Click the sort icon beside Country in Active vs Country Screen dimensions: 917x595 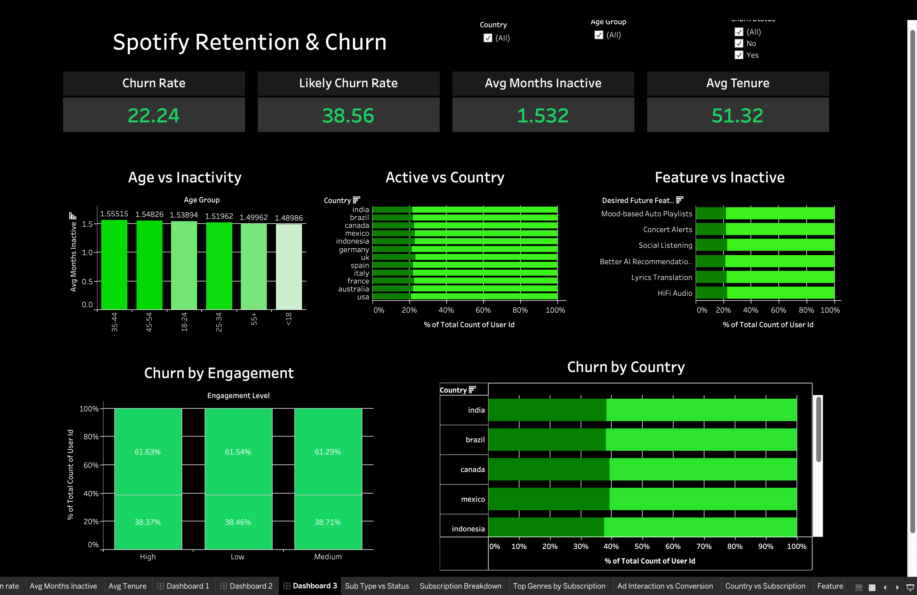point(356,200)
